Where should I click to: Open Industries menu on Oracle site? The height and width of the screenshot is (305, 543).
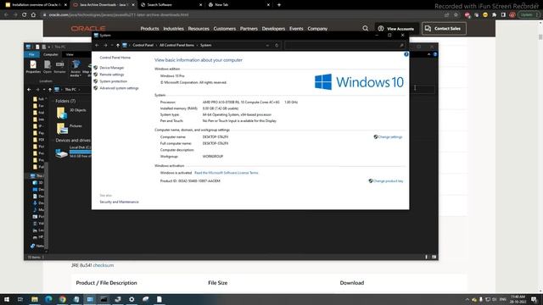173,29
